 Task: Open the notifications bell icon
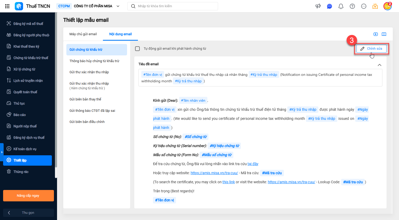(341, 6)
